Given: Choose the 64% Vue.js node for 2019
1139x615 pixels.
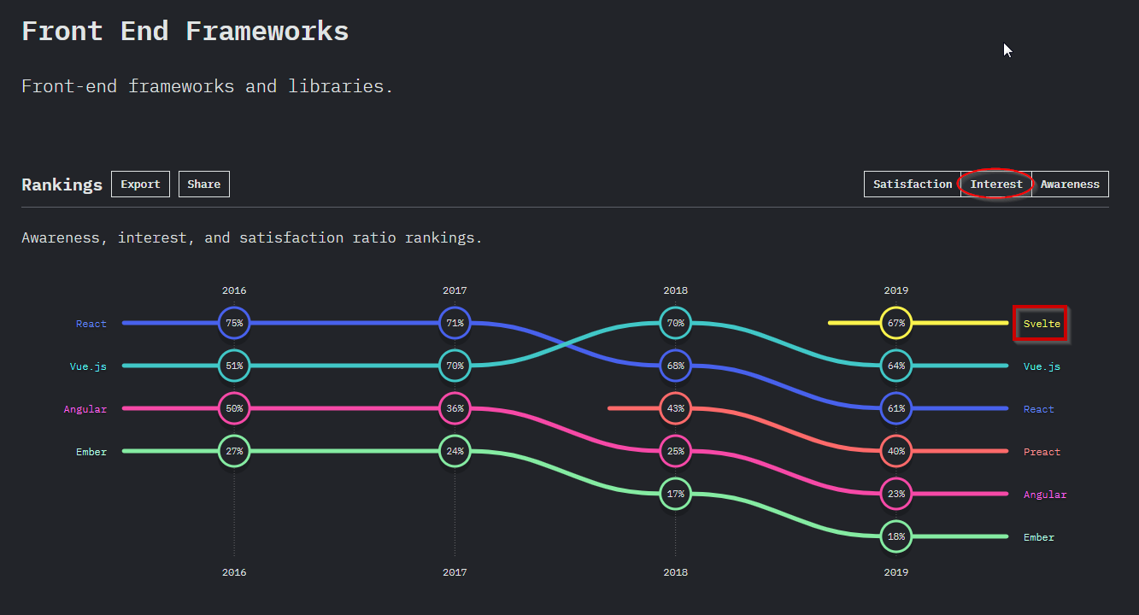Looking at the screenshot, I should [895, 366].
